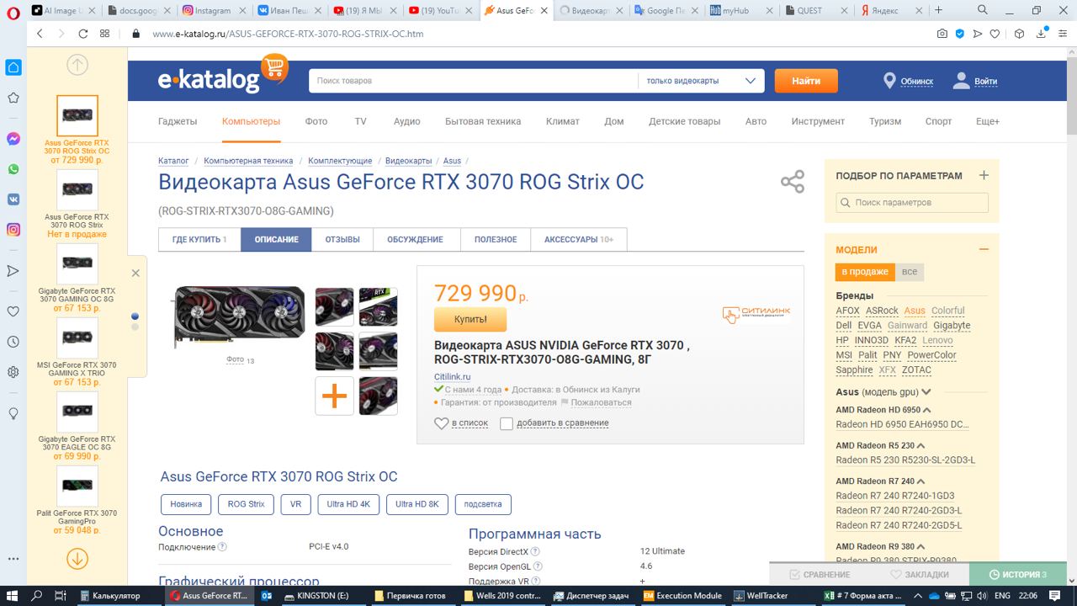Switch to the Где купить tab
Image resolution: width=1077 pixels, height=606 pixels.
[x=199, y=240]
